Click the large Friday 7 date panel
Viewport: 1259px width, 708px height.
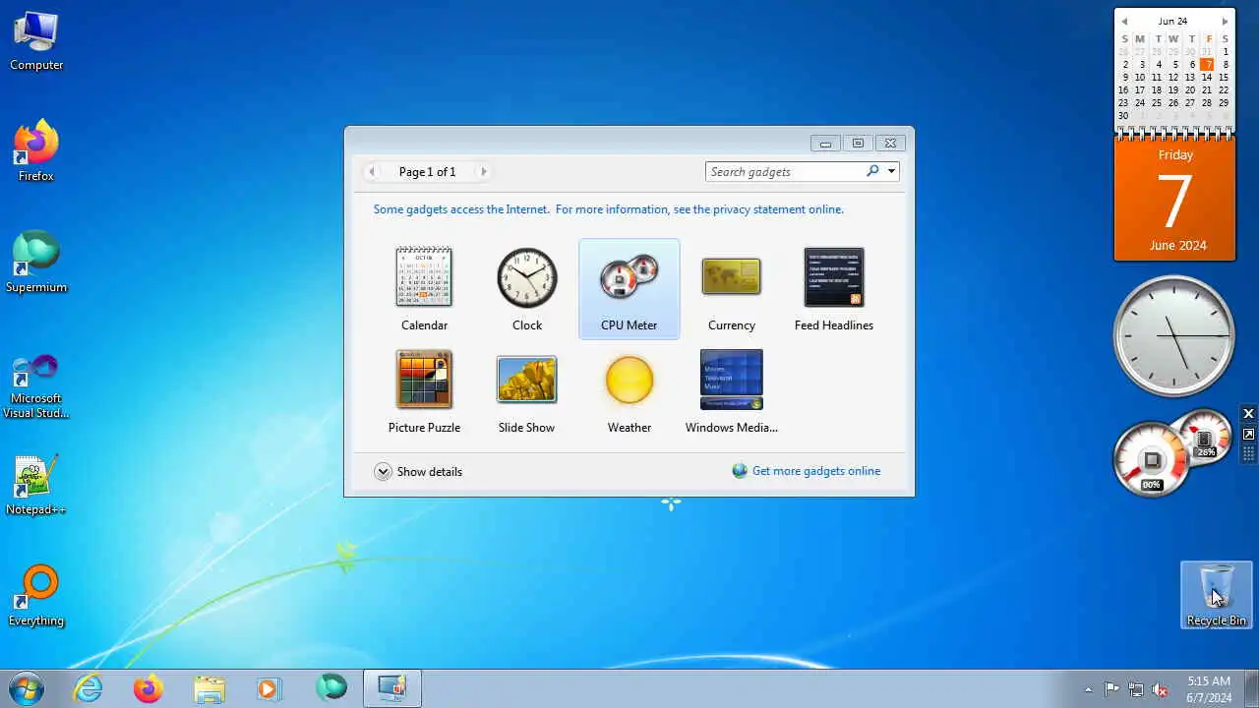click(x=1174, y=199)
